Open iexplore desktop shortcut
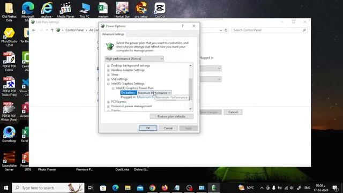 [47, 10]
